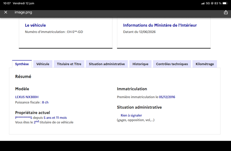The image size is (231, 151).
Task: Click Informations du Ministère de l'Intérieur heading
Action: coord(160,25)
